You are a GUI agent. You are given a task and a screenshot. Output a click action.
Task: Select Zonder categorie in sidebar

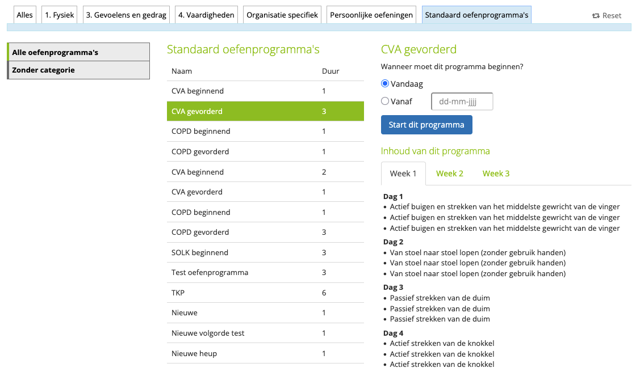(x=78, y=70)
